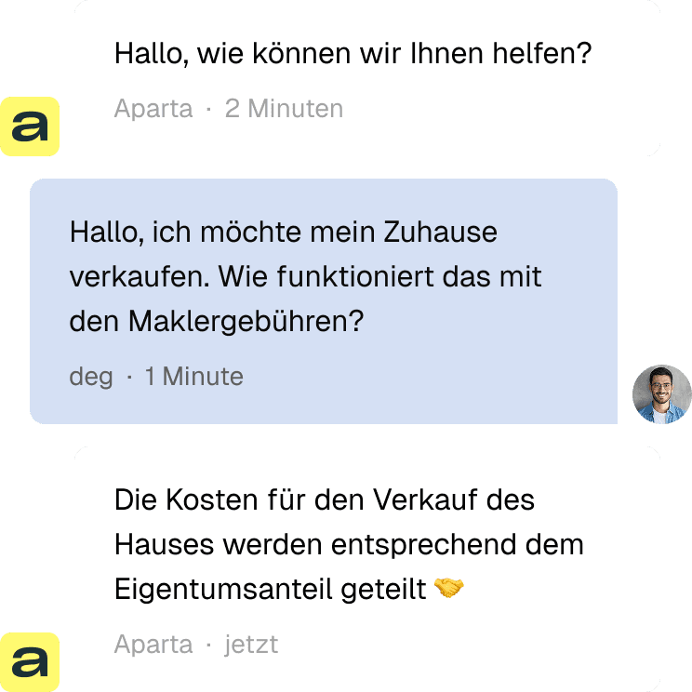The image size is (692, 692).
Task: Click the "Aparta" sender name next to "jetzt"
Action: click(x=153, y=645)
